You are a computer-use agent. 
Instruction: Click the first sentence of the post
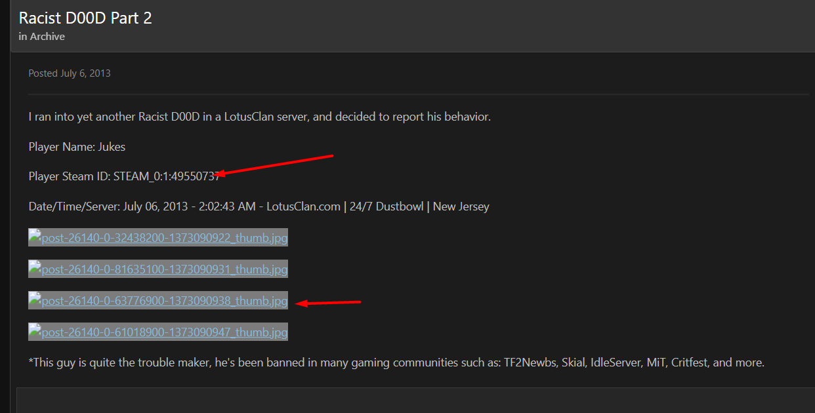click(x=259, y=117)
